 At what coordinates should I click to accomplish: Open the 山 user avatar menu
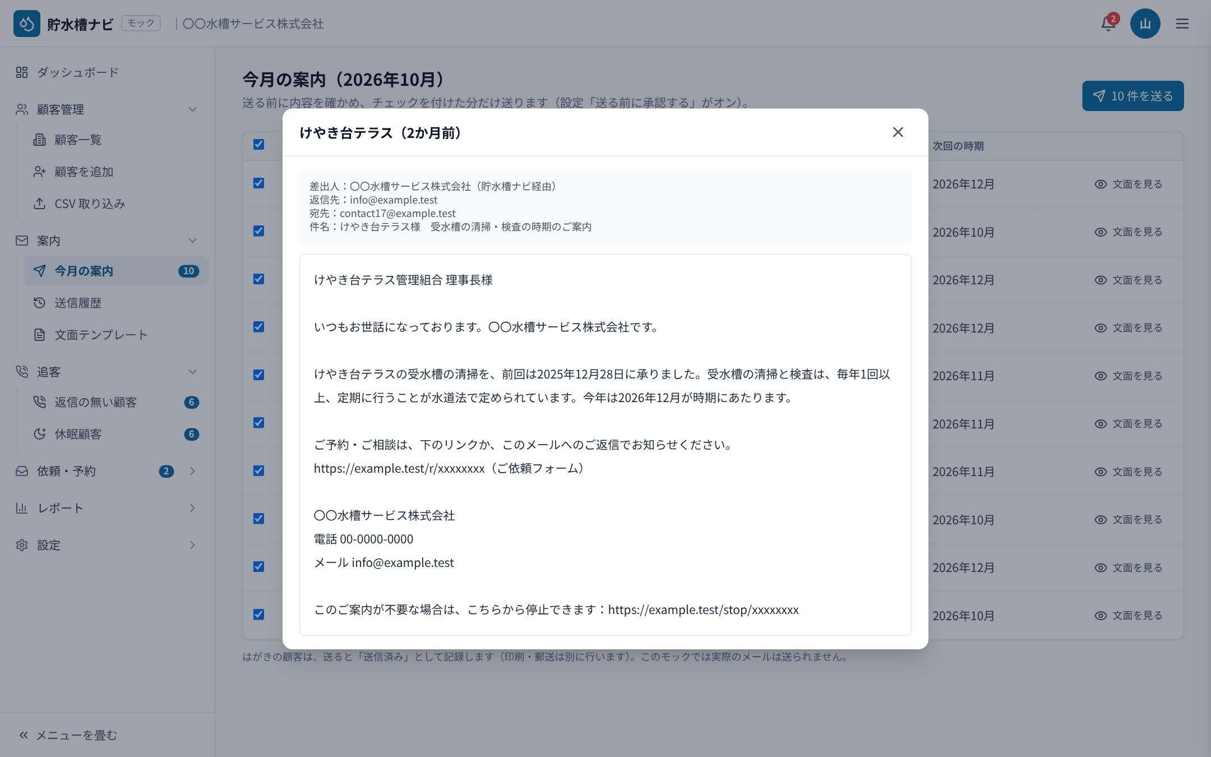(1145, 24)
